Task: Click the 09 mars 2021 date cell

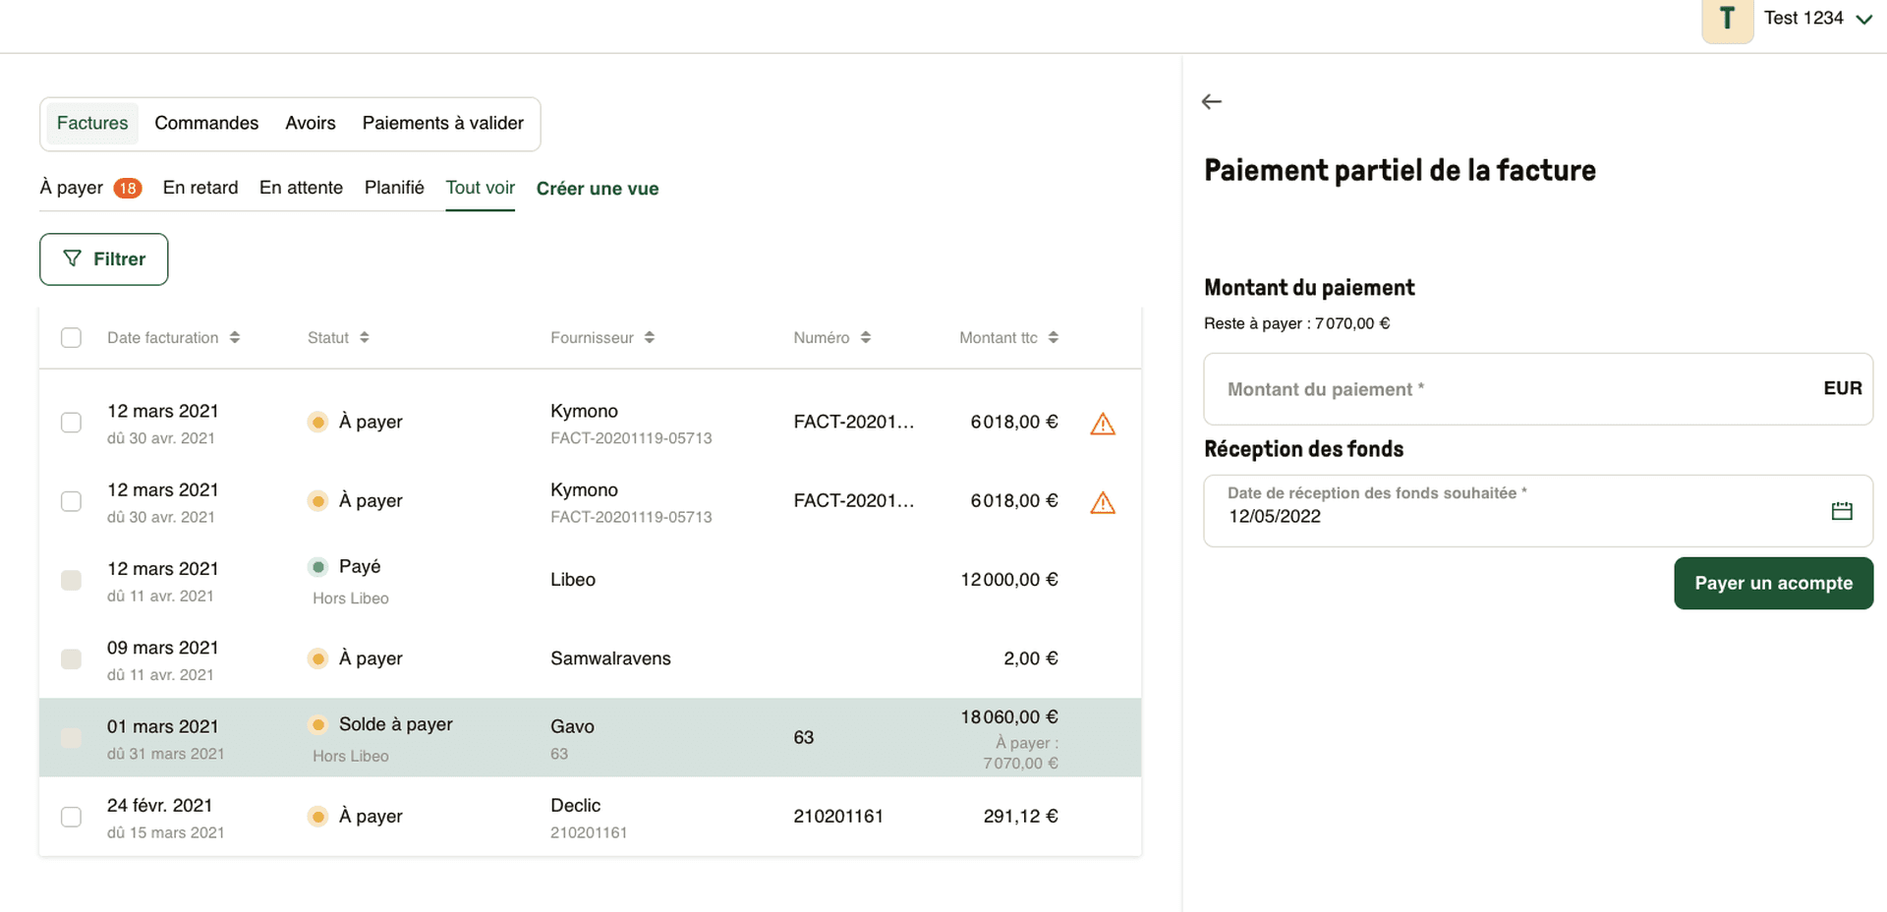Action: pos(163,648)
